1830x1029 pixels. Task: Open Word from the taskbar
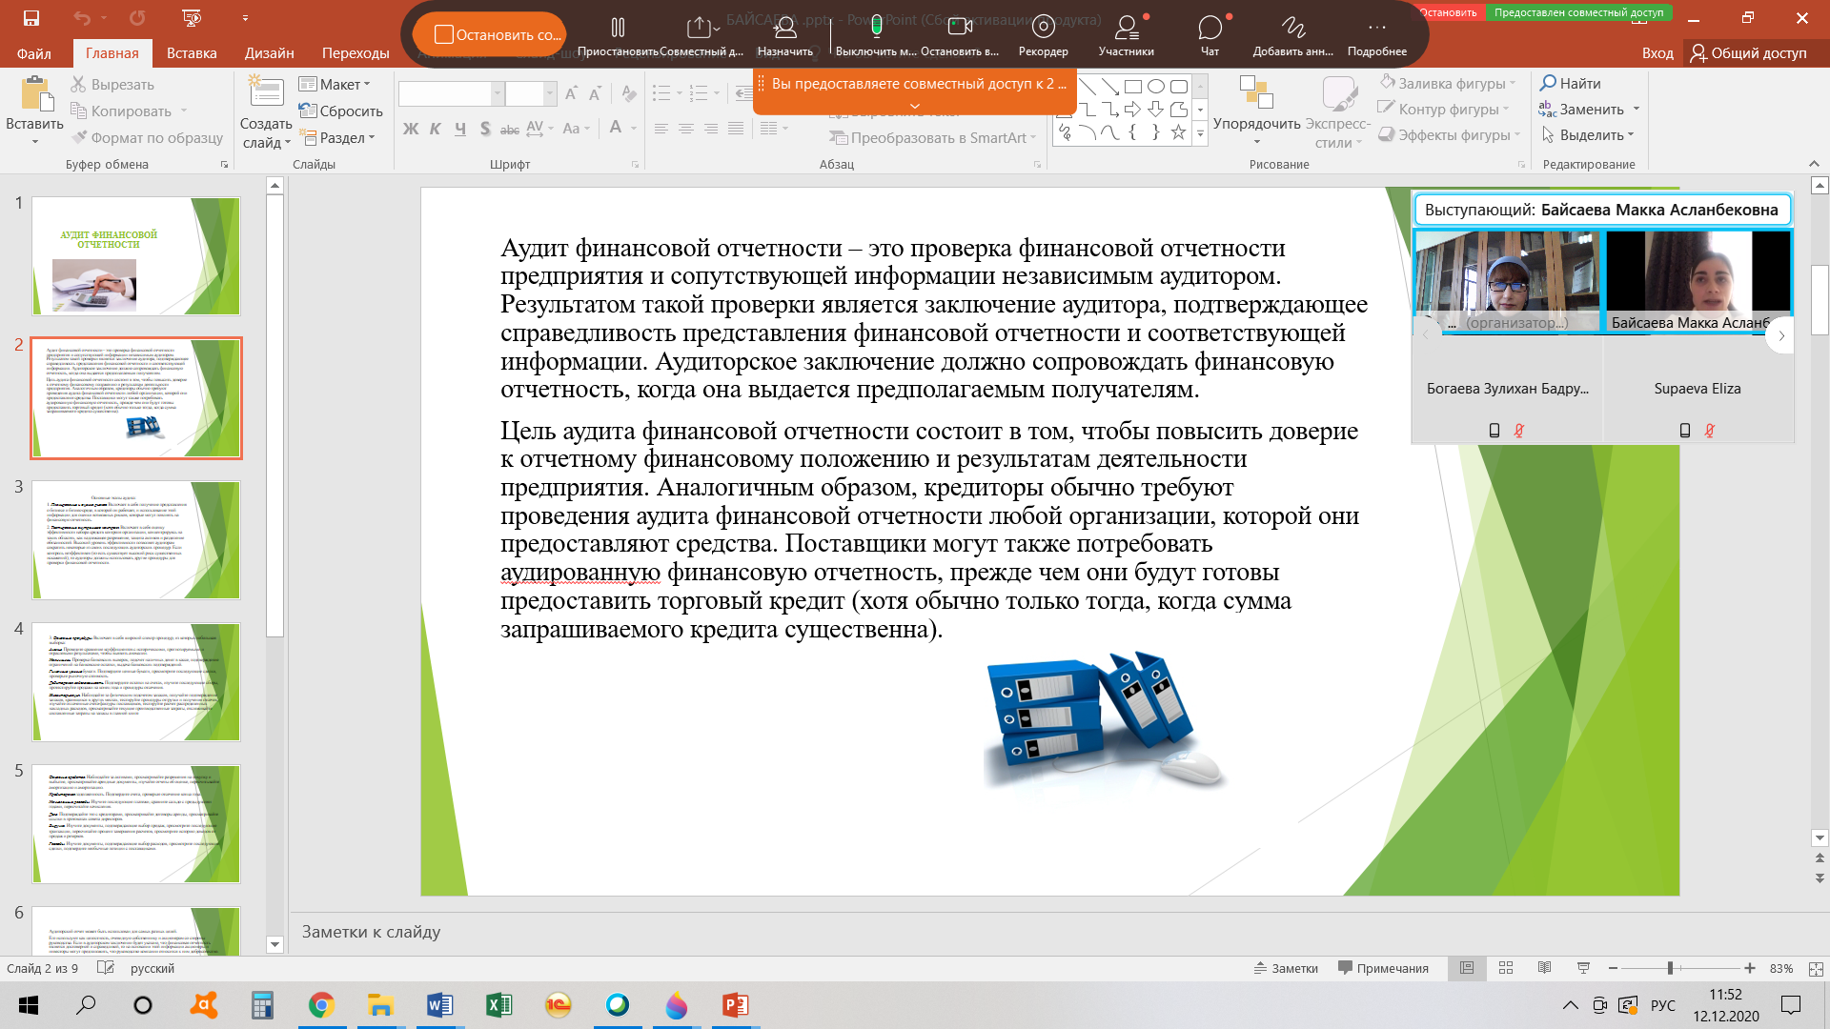pyautogui.click(x=439, y=1005)
